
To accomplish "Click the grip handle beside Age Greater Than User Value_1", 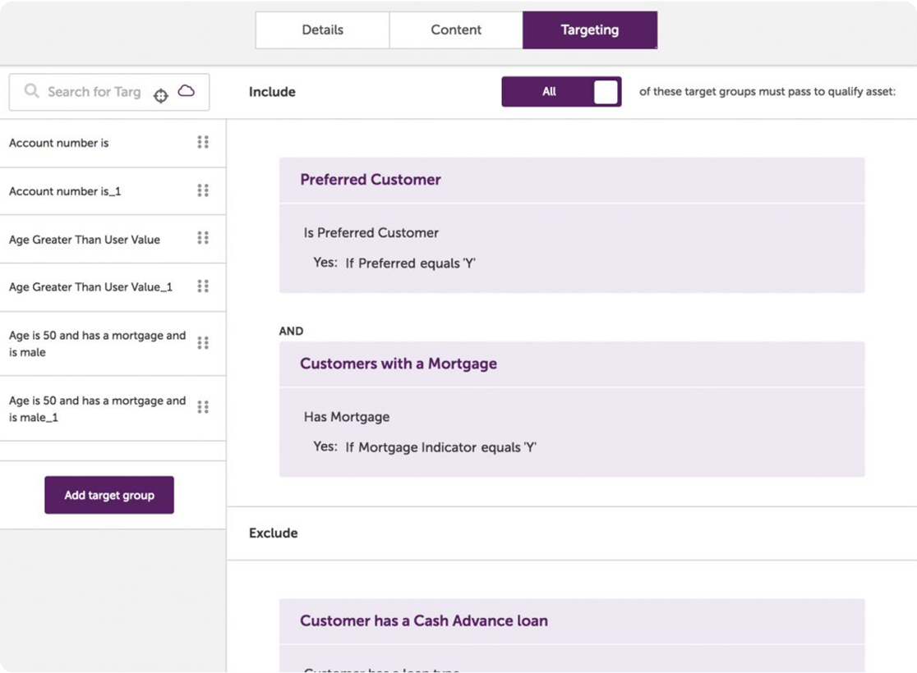I will tap(204, 286).
